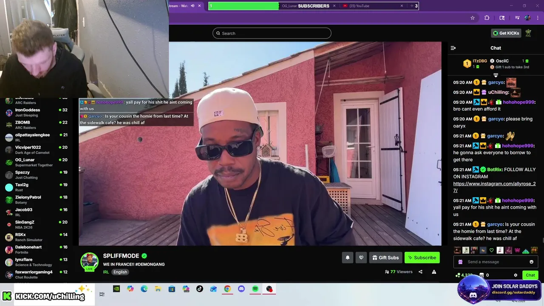
Task: Open olipattayalengkee channel in sidebar
Action: click(37, 137)
